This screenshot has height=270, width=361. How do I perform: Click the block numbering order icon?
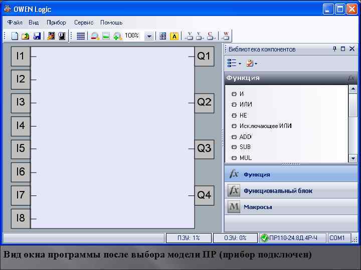click(163, 36)
